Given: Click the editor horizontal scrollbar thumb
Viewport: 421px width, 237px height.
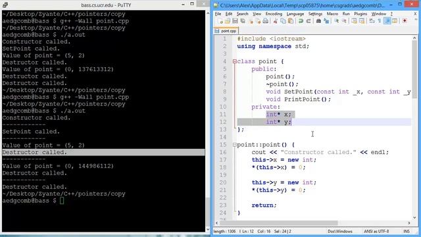Looking at the screenshot, I should click(278, 223).
